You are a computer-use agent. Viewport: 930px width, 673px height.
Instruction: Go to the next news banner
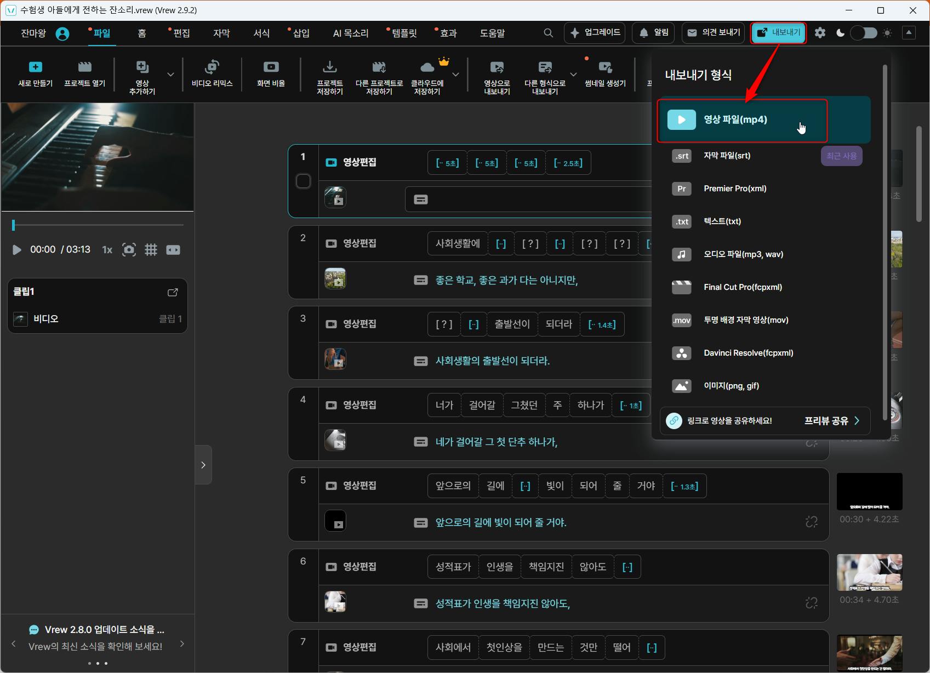[182, 644]
